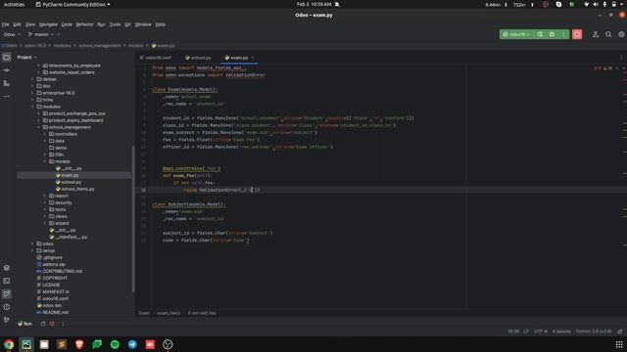This screenshot has height=352, width=627.
Task: Click the project tree vertical scrollbar
Action: 133,218
